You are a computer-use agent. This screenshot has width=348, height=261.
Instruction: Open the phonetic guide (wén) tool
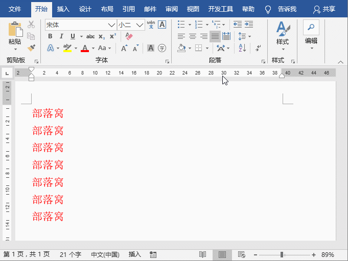[x=151, y=25]
